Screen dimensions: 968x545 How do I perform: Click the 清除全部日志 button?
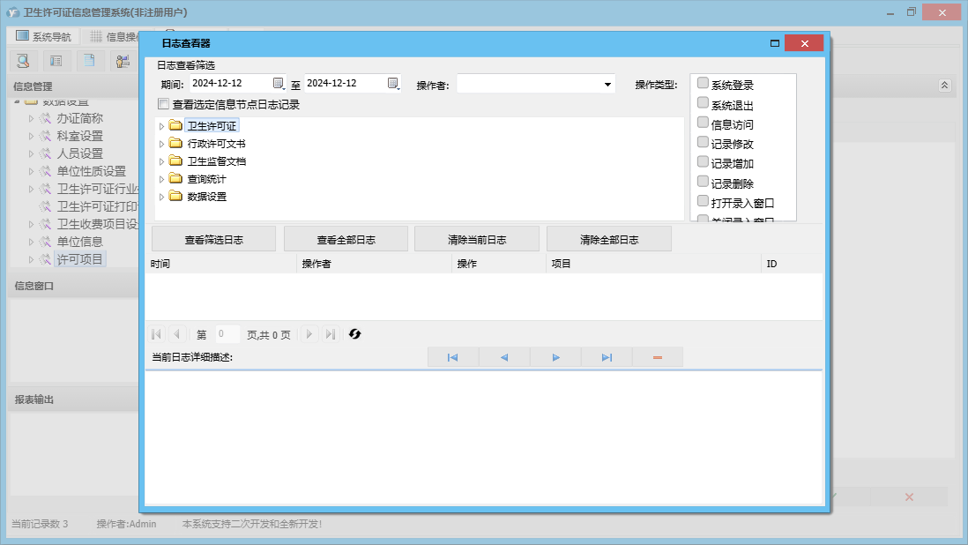click(608, 240)
